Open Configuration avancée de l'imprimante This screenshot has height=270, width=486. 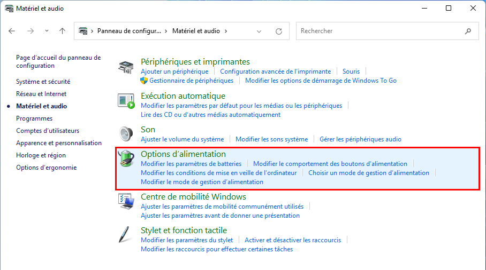[276, 72]
